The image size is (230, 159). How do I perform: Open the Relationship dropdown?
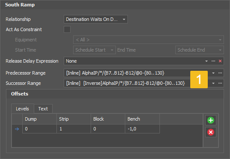96,19
